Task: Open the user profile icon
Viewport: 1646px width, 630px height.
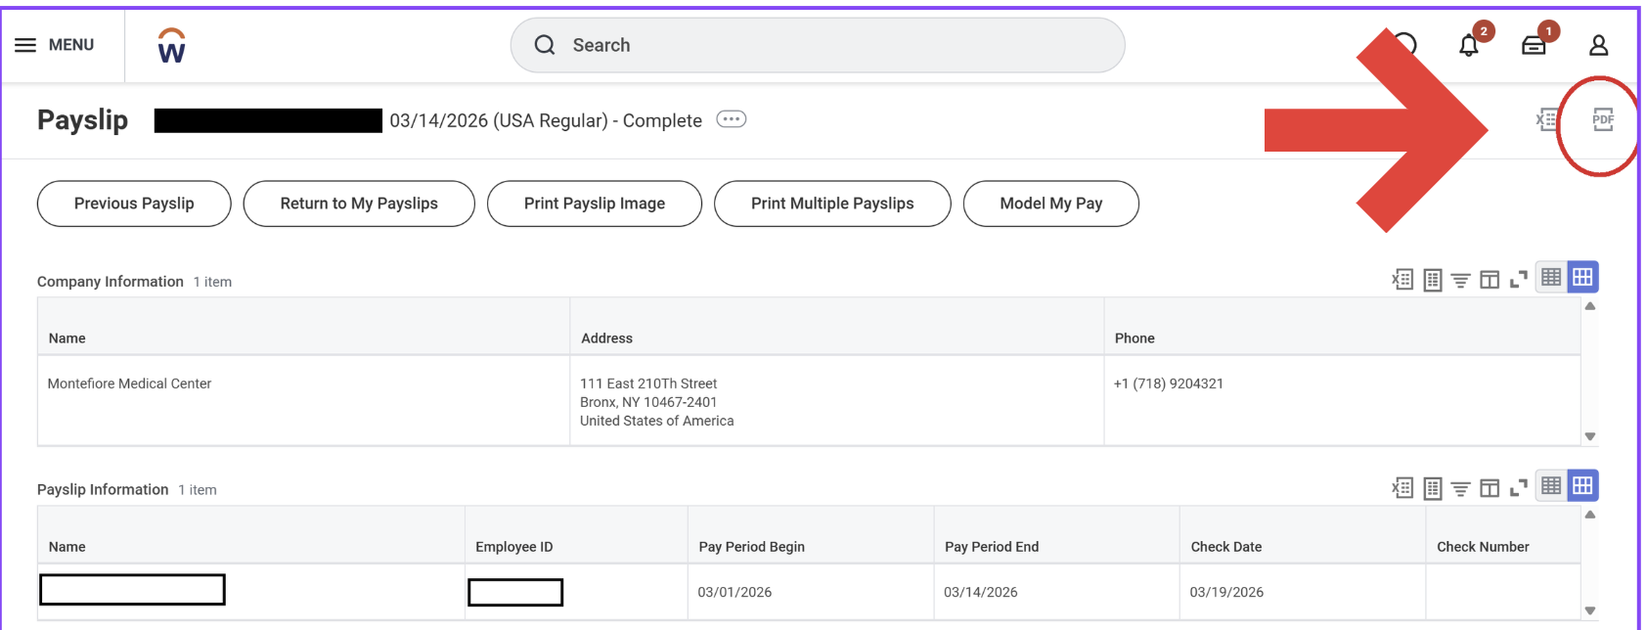Action: click(1598, 45)
